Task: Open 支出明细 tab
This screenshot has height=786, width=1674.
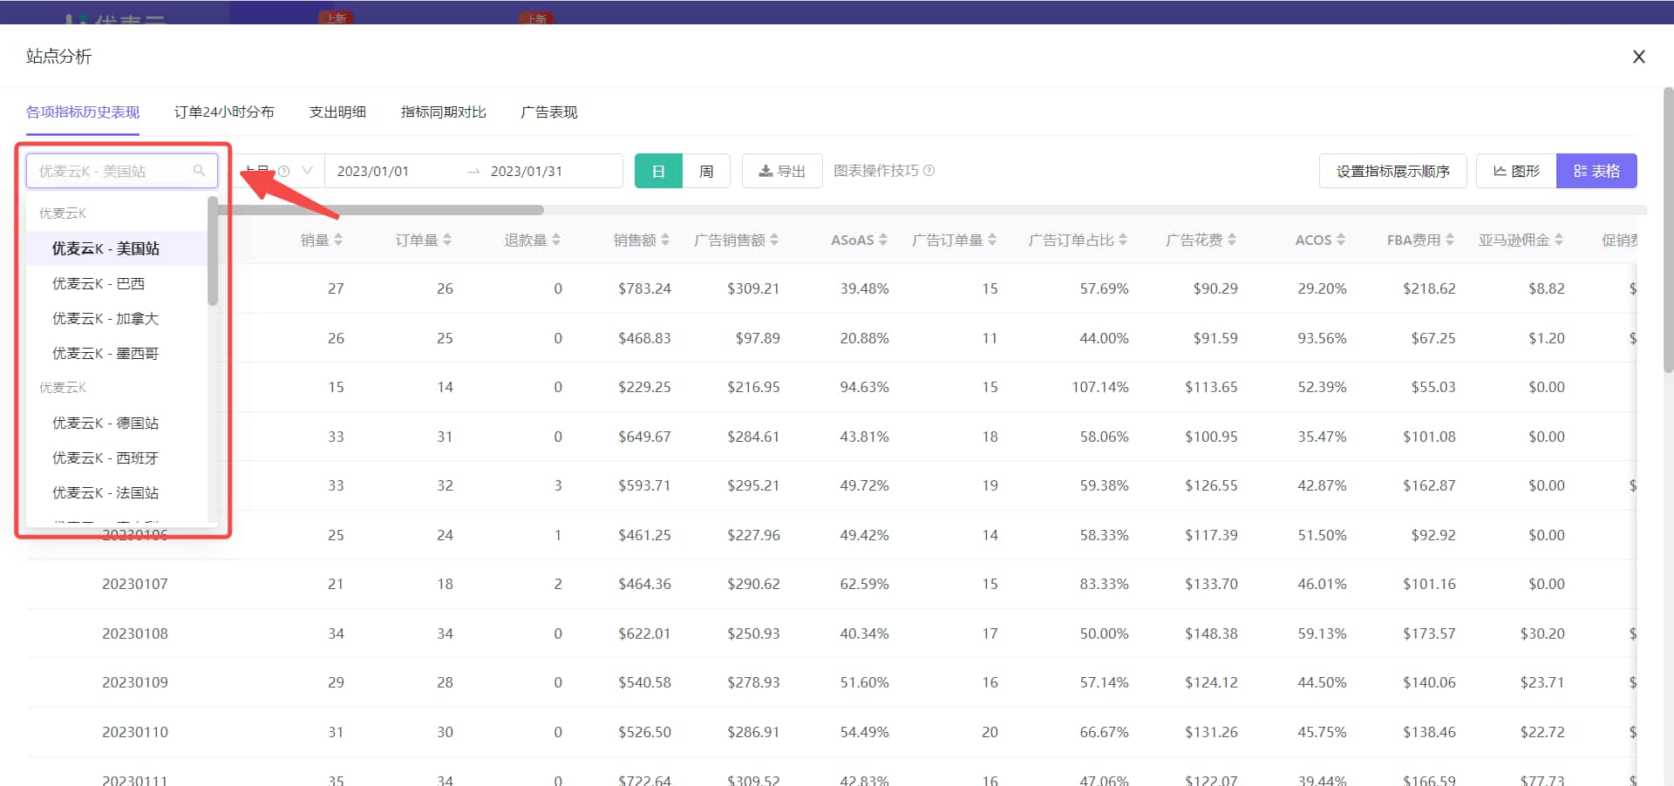Action: point(337,112)
